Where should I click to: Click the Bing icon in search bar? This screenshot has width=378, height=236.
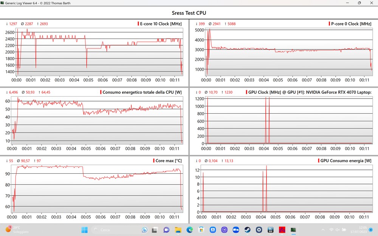click(144, 230)
